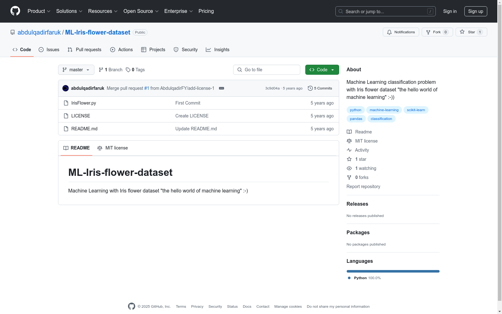Expand commit message ellipsis button
The height and width of the screenshot is (314, 502).
coord(222,88)
